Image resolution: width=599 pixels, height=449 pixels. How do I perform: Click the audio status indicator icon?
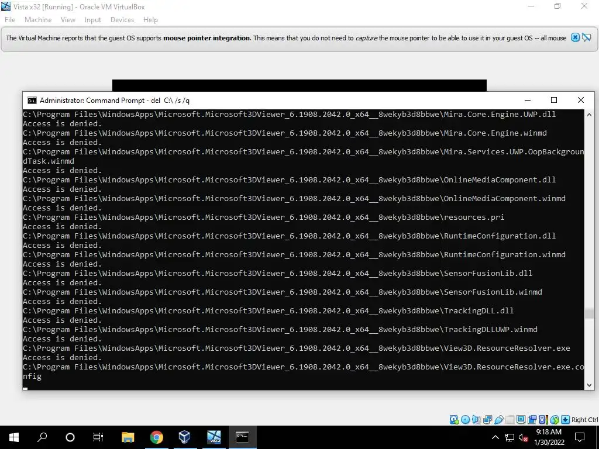point(476,420)
